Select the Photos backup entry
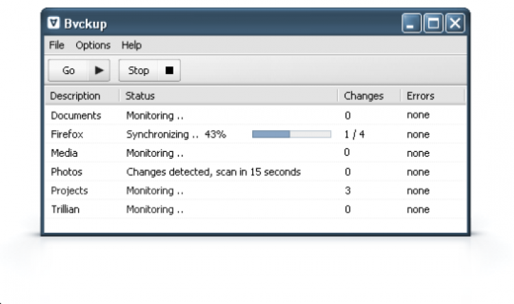514x304 pixels. 66,172
